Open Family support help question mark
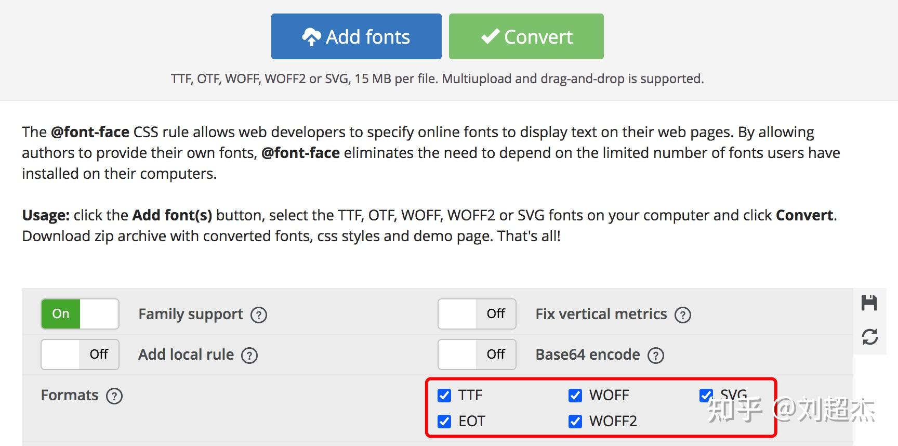The width and height of the screenshot is (898, 446). point(259,315)
